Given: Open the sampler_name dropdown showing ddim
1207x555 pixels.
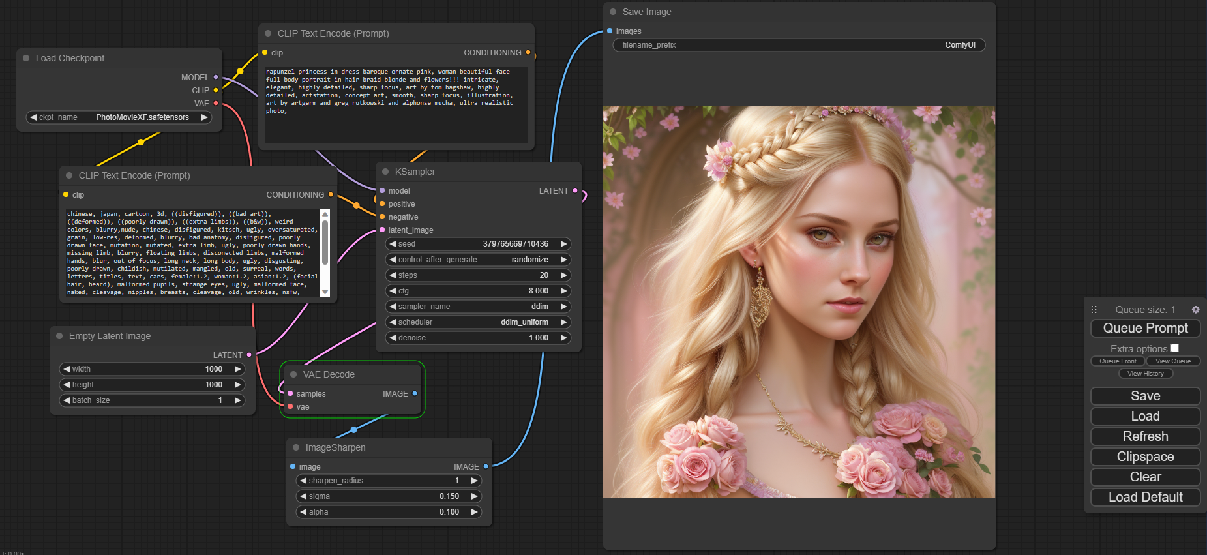Looking at the screenshot, I should [x=478, y=307].
